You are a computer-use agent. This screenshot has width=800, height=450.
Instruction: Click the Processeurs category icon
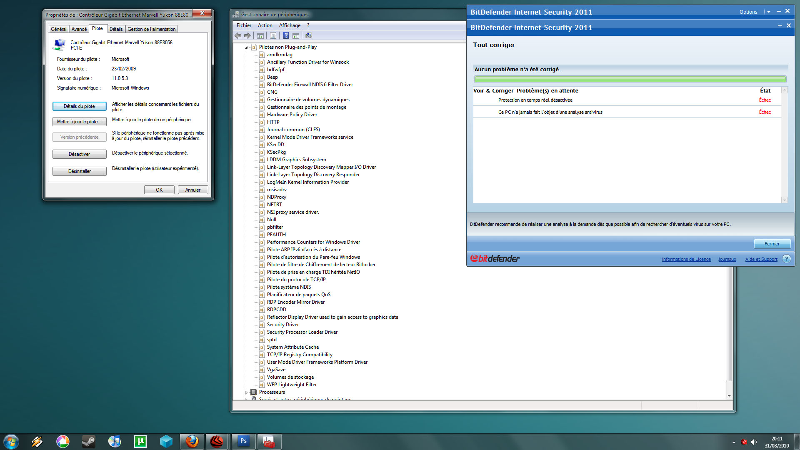pos(253,392)
